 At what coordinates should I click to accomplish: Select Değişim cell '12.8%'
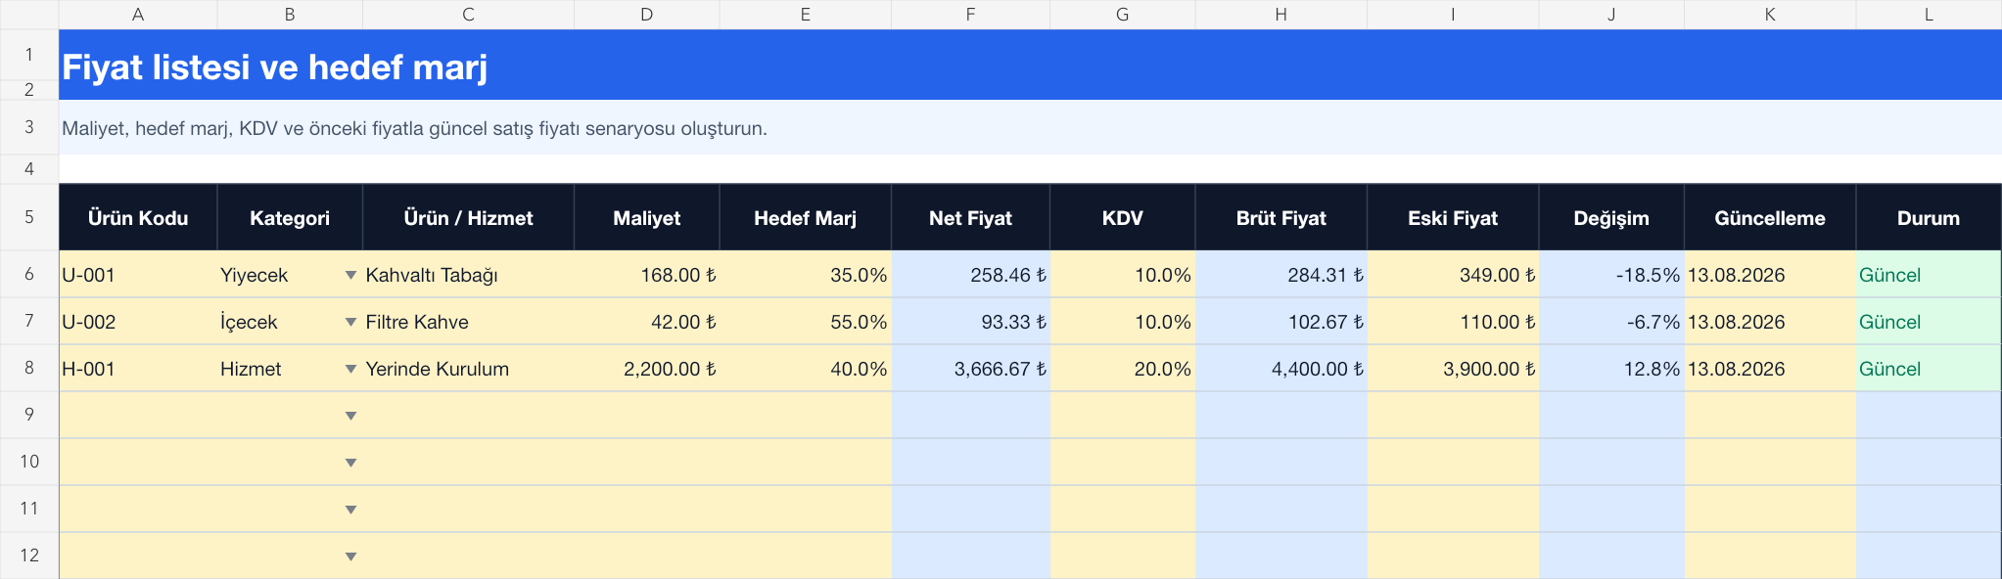click(x=1611, y=369)
